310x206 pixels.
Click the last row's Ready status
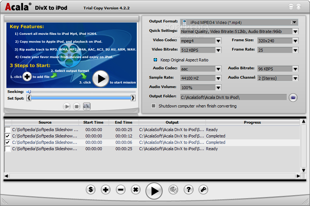pyautogui.click(x=212, y=149)
